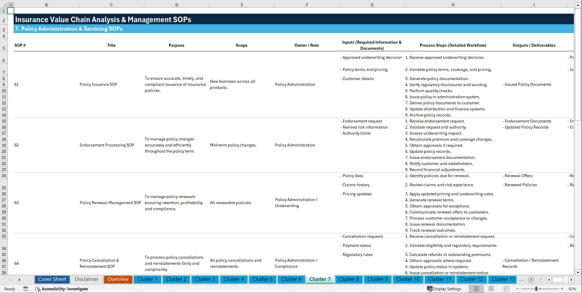The width and height of the screenshot is (582, 293).
Task: Click the macro recording icon near Ready
Action: pyautogui.click(x=26, y=289)
